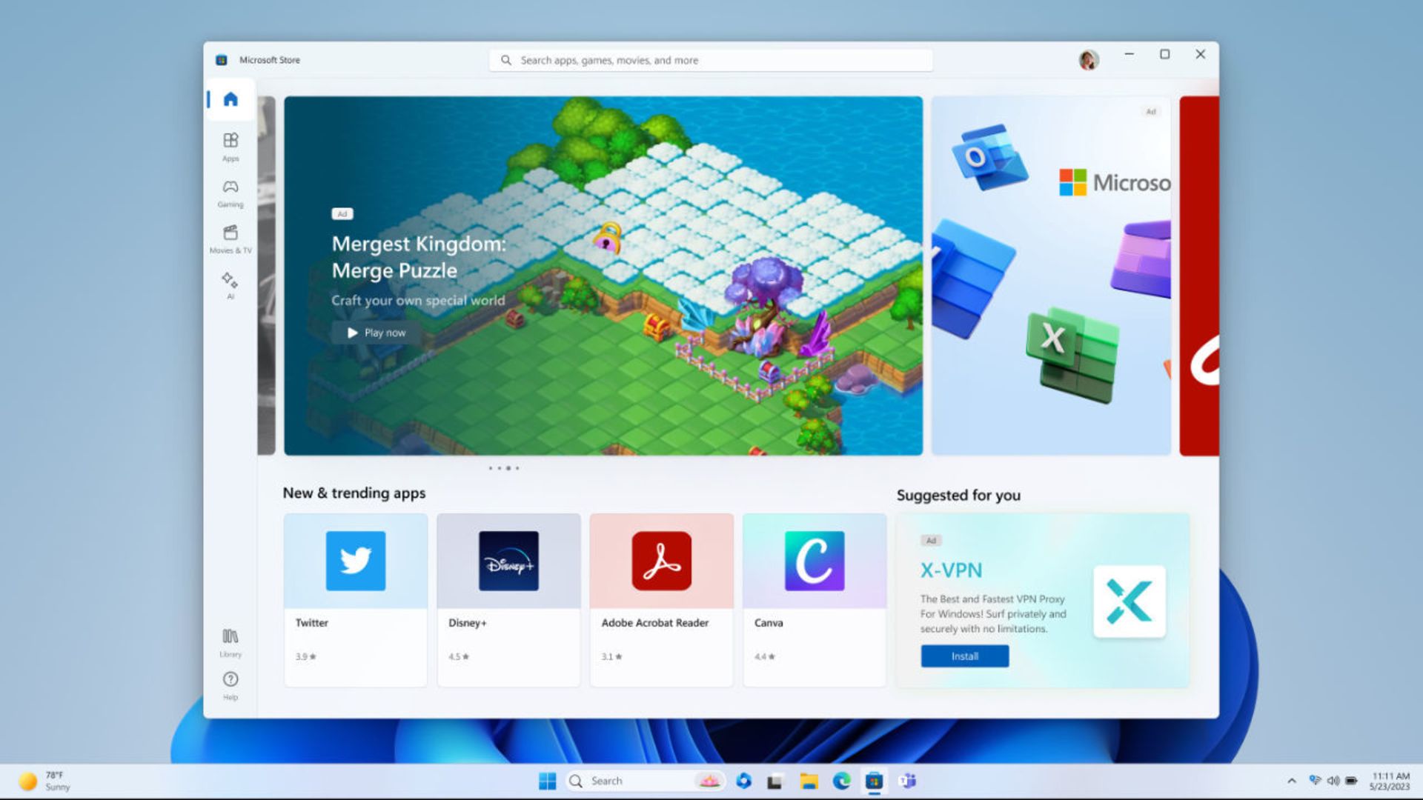Select the third carousel page dot
Image resolution: width=1423 pixels, height=800 pixels.
[508, 468]
